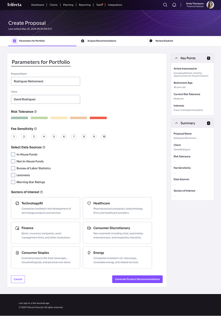This screenshot has height=316, width=221.
Task: Open notifications bell icon
Action: pos(174,5)
